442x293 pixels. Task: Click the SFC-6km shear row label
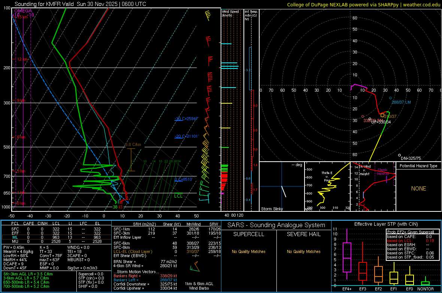tap(122, 243)
